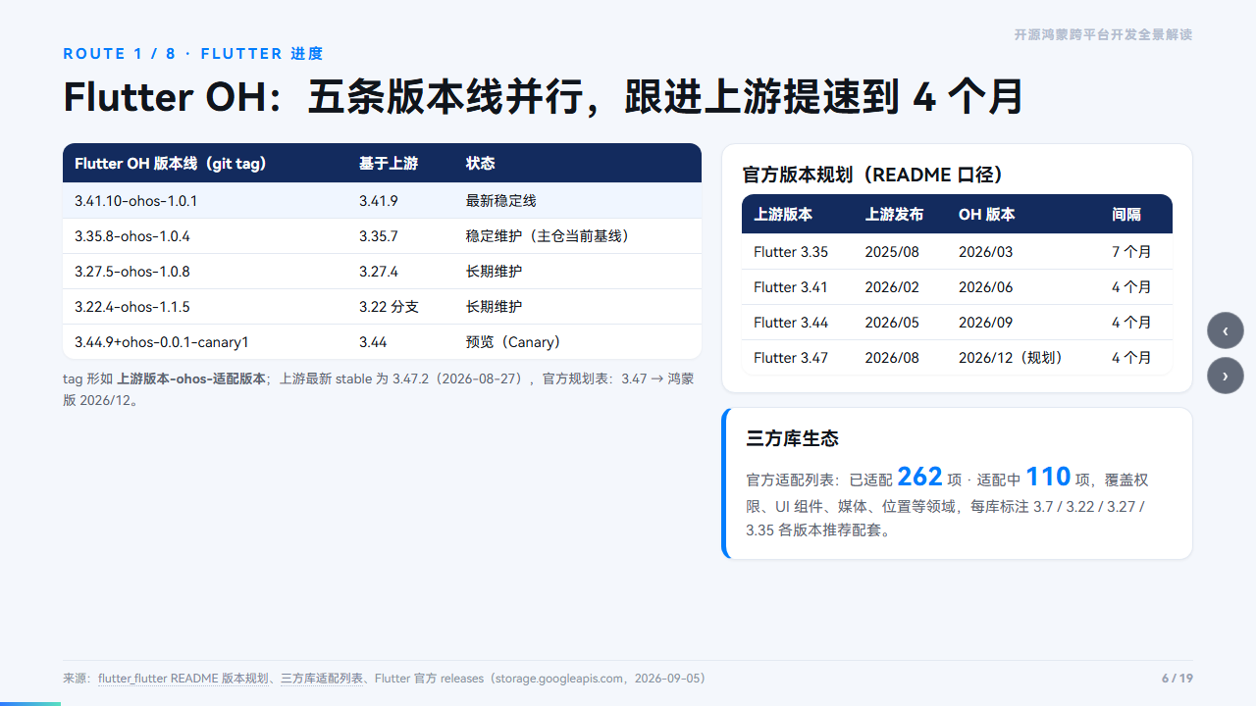This screenshot has height=706, width=1256.
Task: Open the flutter_flutter README 版本规划 source link
Action: [x=183, y=679]
